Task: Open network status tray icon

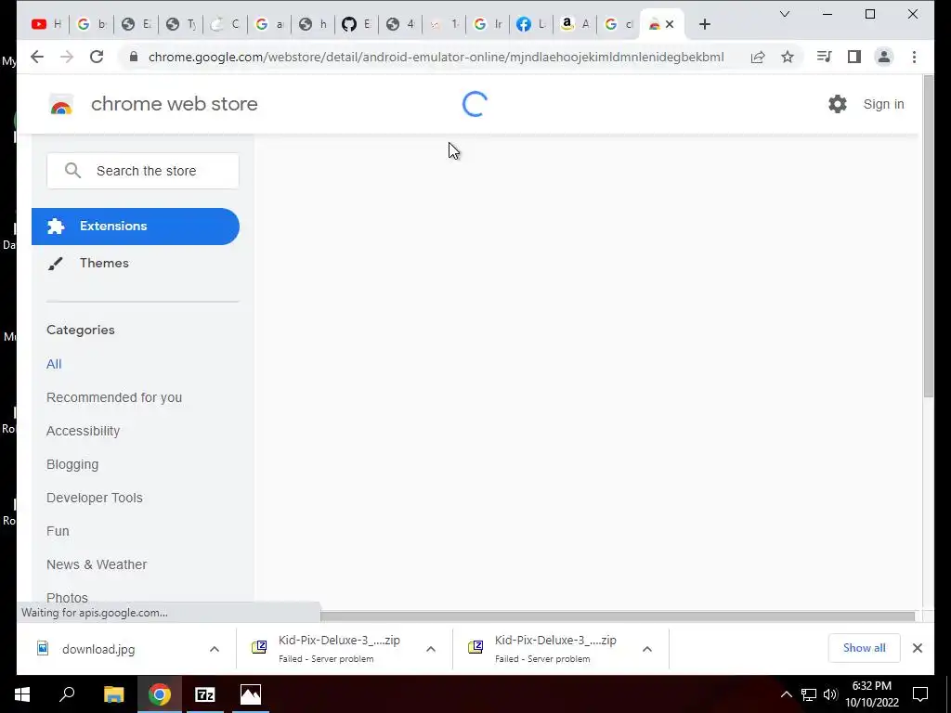Action: coord(809,694)
